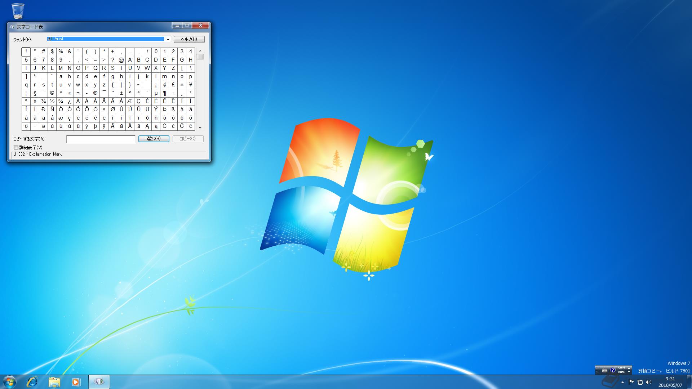Launch Internet Explorer from the taskbar
The height and width of the screenshot is (389, 692).
tap(32, 382)
